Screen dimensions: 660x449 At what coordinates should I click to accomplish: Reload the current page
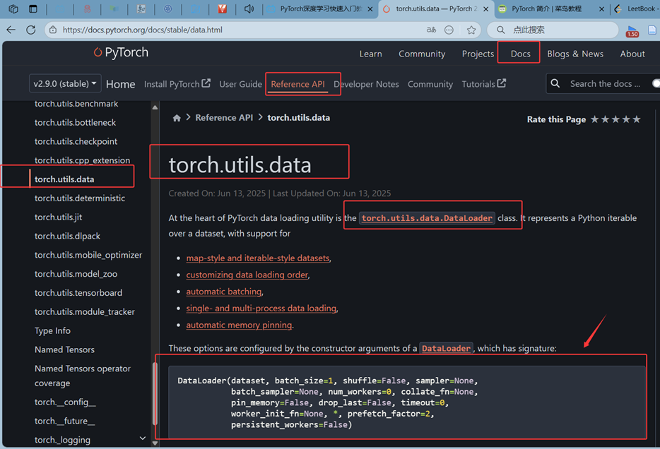pos(30,30)
